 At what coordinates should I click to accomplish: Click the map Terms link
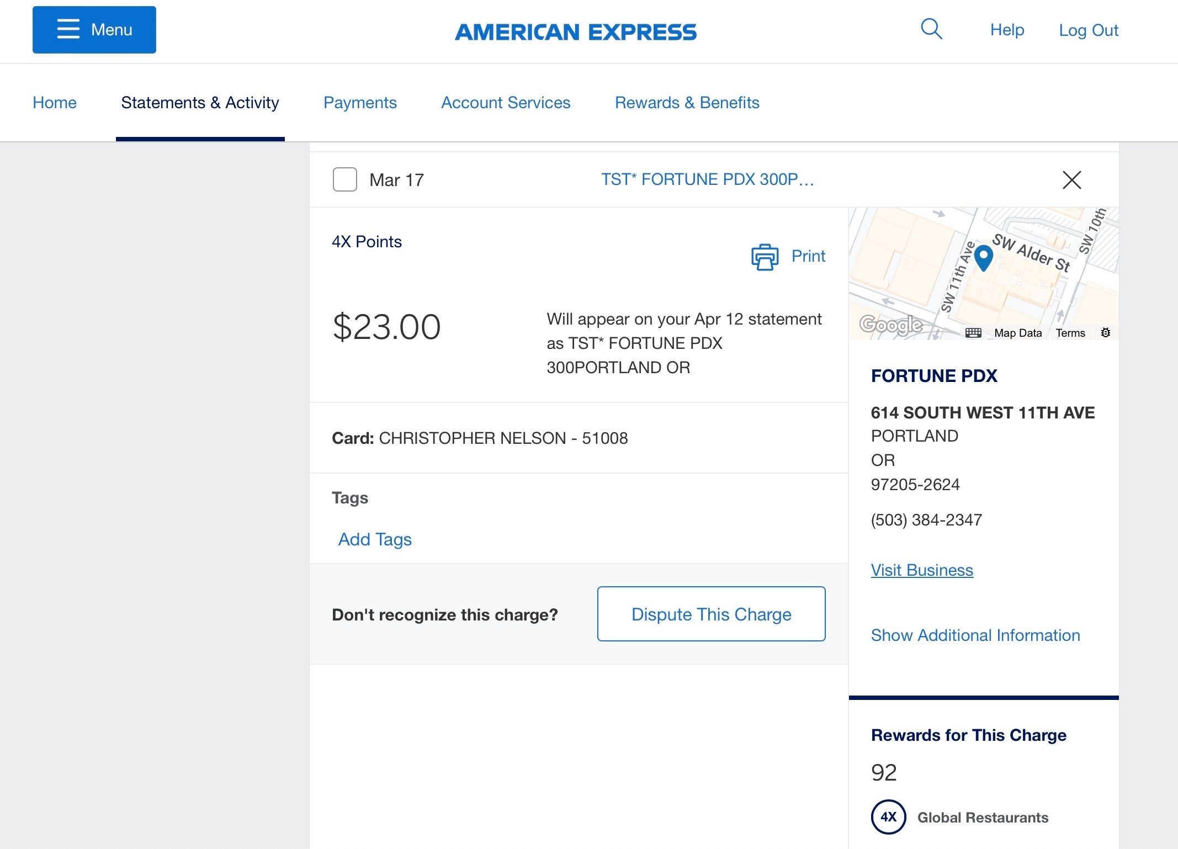coord(1070,333)
